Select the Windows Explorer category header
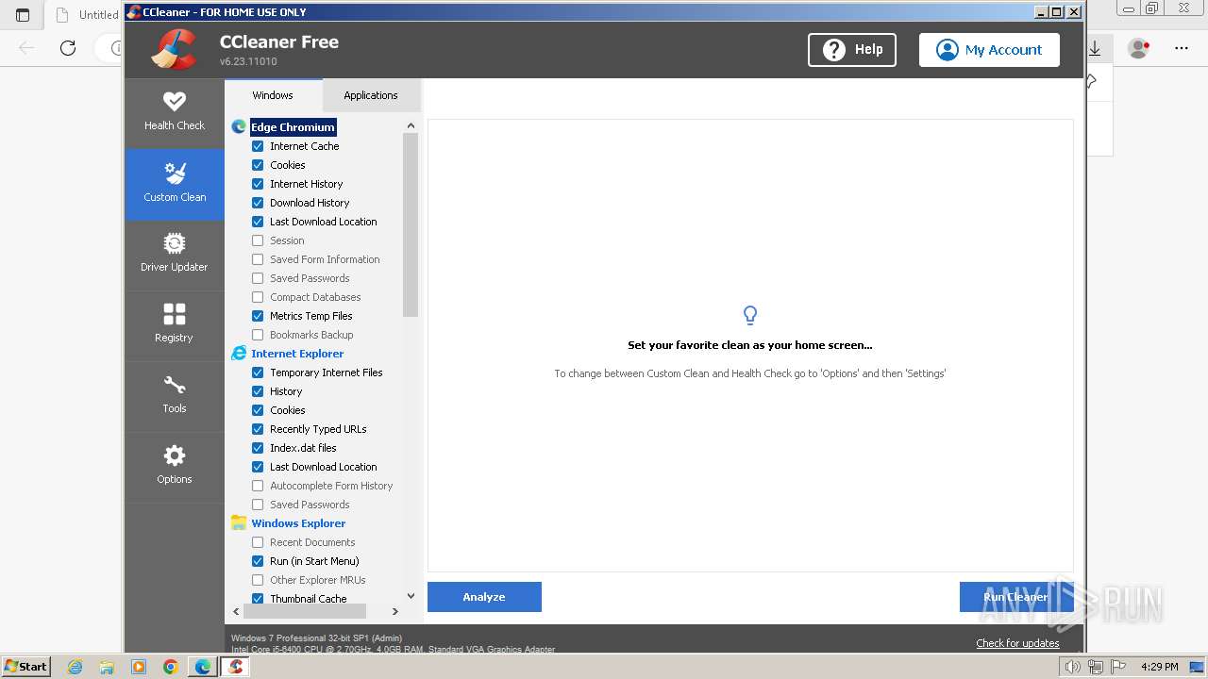 (x=298, y=523)
